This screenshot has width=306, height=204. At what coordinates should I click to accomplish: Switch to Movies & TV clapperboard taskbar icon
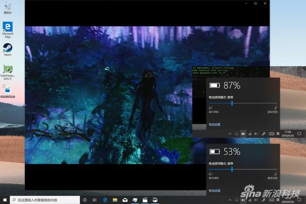coord(145,200)
